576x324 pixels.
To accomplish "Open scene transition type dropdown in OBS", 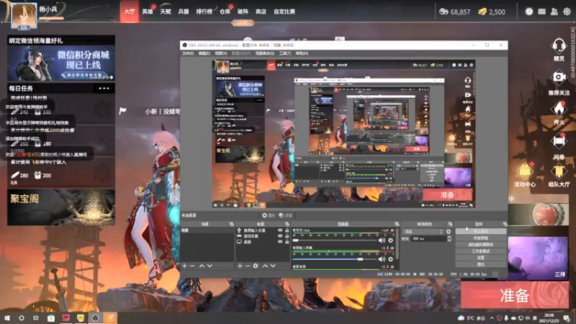I will coord(423,232).
